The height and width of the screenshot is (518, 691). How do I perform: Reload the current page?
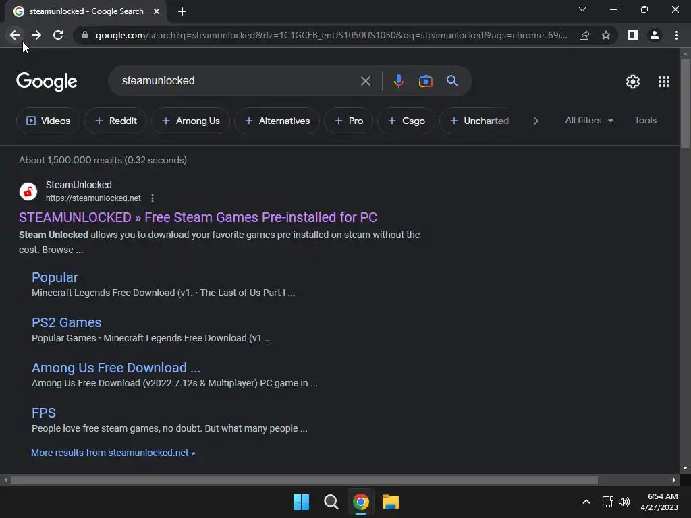pyautogui.click(x=58, y=35)
